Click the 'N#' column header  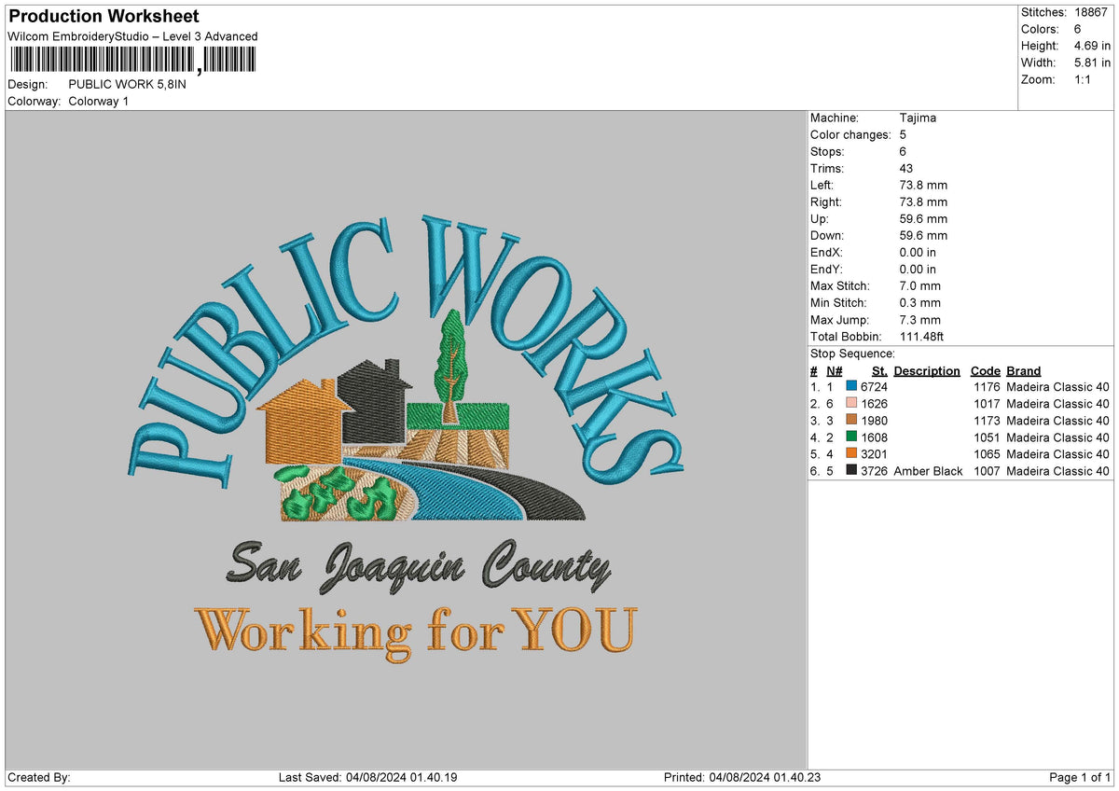pyautogui.click(x=834, y=370)
